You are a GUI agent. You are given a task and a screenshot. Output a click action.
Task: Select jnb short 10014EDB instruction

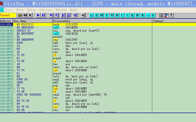(70, 70)
